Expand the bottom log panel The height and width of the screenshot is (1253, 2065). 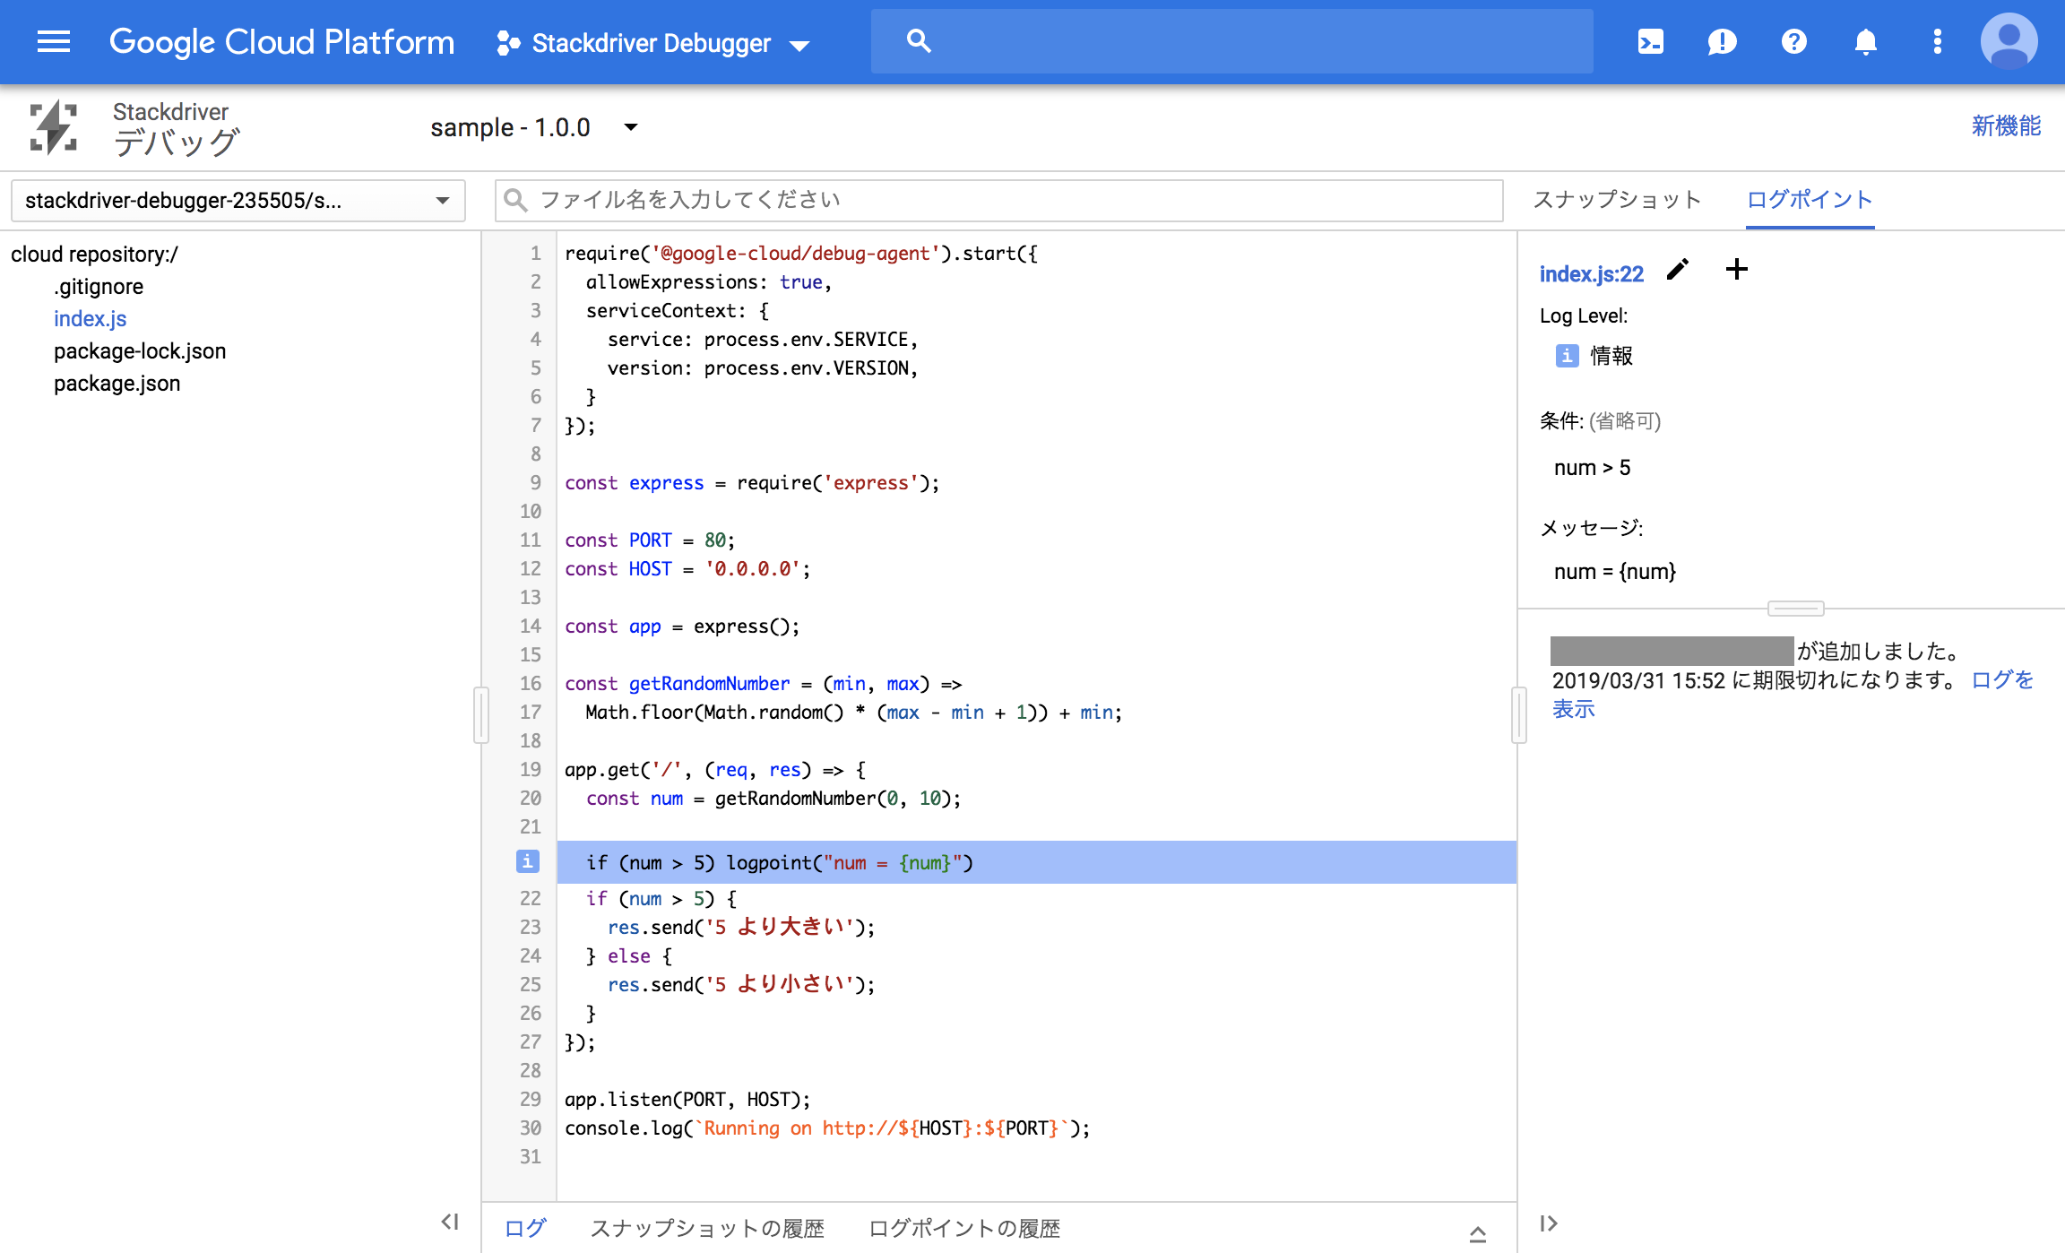(1478, 1234)
